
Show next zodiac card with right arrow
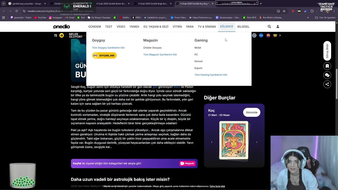click(x=257, y=142)
